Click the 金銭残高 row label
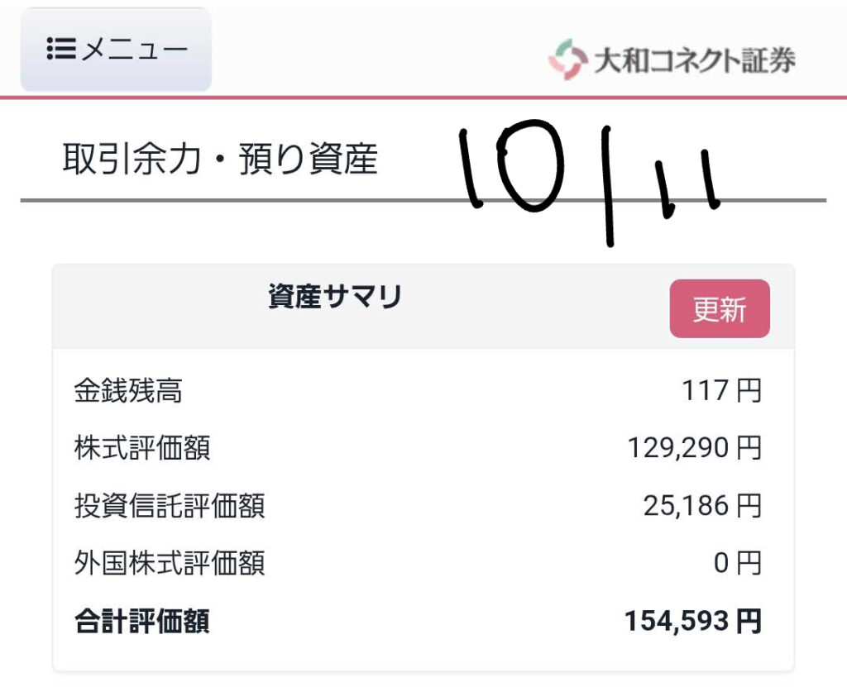This screenshot has width=847, height=687. 128,390
